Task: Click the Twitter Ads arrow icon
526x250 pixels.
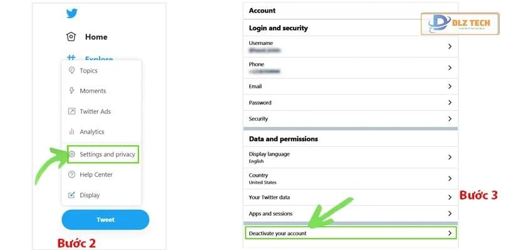Action: [x=71, y=111]
